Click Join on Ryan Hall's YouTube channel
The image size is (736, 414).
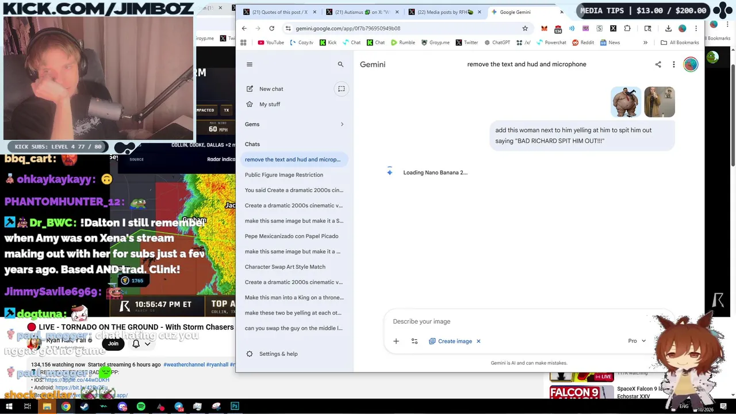113,344
